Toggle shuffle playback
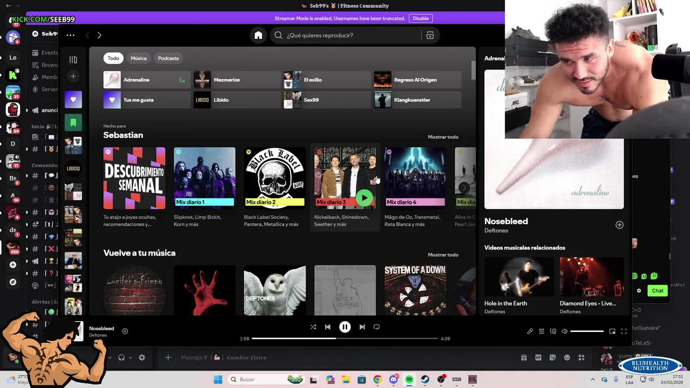This screenshot has width=690, height=388. click(313, 327)
